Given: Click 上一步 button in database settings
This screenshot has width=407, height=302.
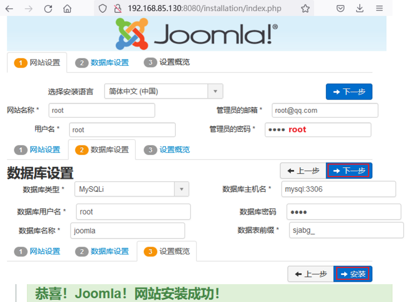Looking at the screenshot, I should [x=303, y=171].
